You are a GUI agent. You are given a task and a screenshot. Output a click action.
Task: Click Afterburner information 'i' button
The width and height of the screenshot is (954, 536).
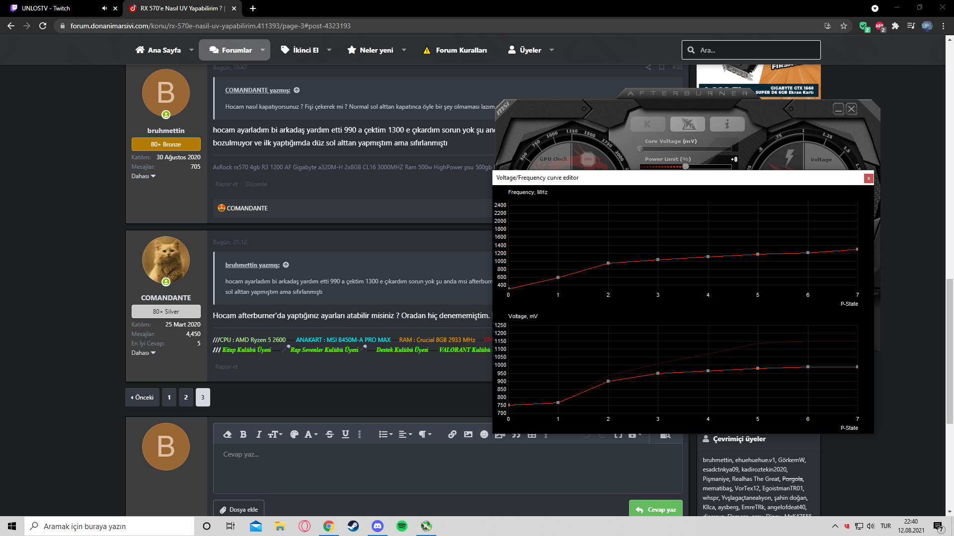click(x=727, y=124)
